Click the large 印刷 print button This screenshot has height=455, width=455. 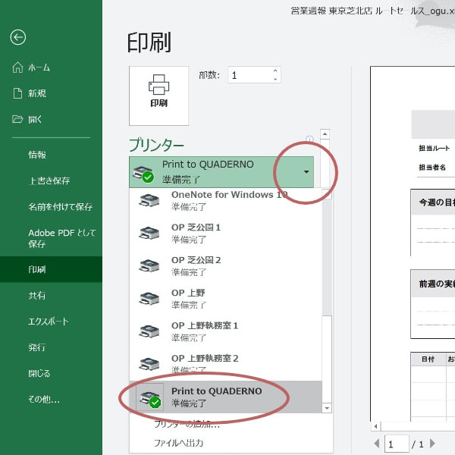(158, 95)
